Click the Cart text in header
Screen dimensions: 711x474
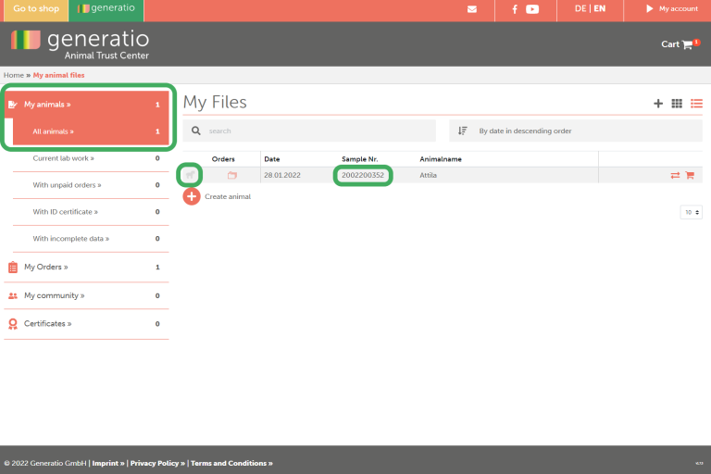[x=670, y=44]
